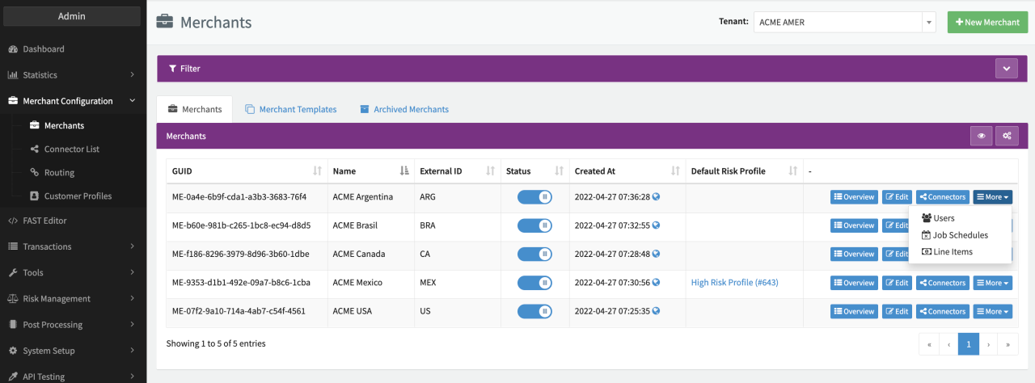The width and height of the screenshot is (1035, 383).
Task: Disable ACME Mexico status toggle
Action: [534, 283]
